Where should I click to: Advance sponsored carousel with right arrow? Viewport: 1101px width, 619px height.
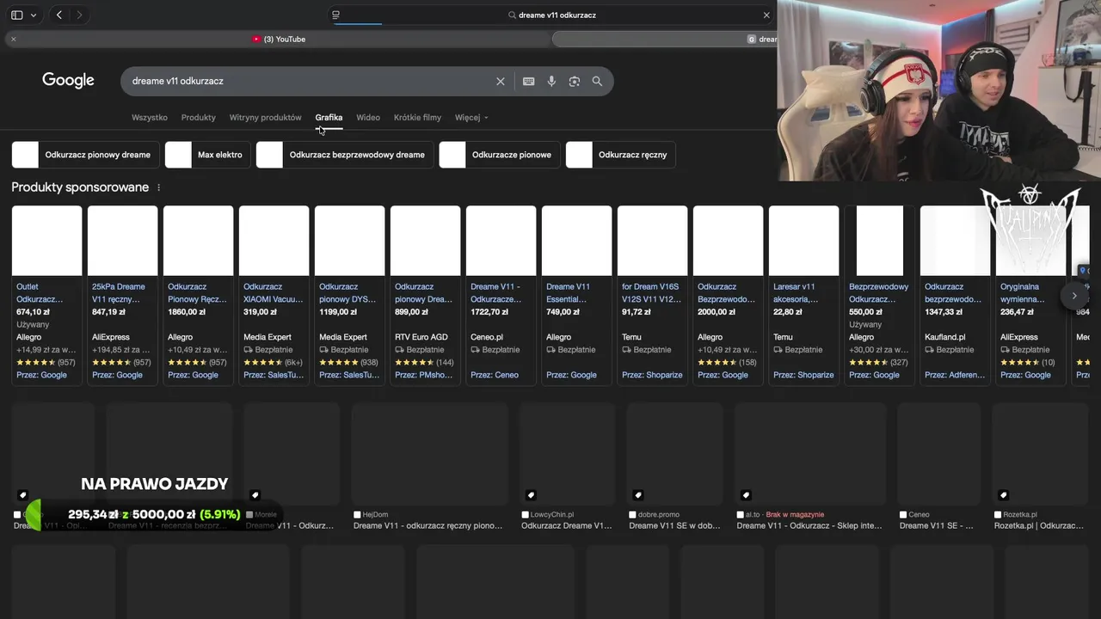(1073, 296)
